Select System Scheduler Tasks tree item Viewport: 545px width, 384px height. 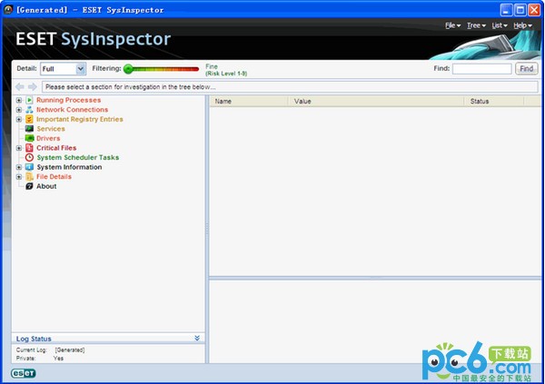[x=78, y=157]
